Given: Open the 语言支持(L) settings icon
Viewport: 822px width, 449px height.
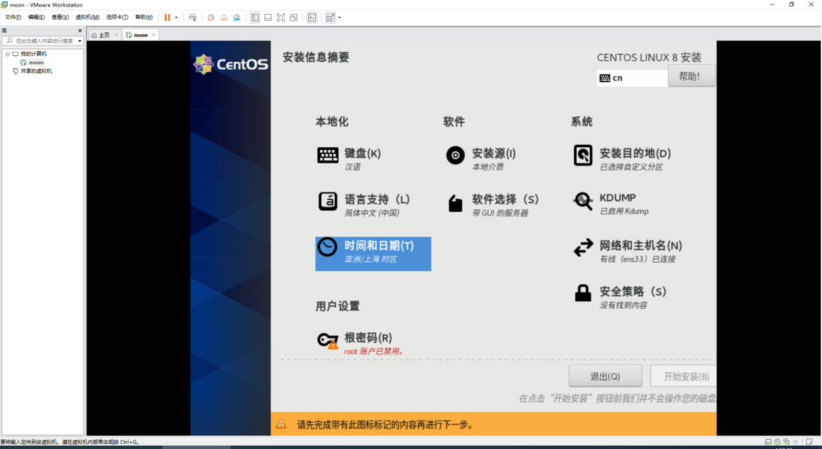Looking at the screenshot, I should click(328, 201).
